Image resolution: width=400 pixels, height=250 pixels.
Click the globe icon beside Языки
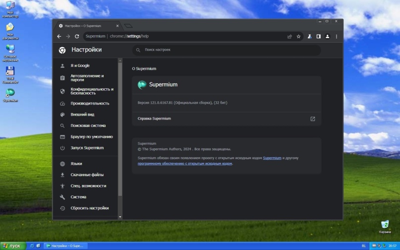pos(62,164)
